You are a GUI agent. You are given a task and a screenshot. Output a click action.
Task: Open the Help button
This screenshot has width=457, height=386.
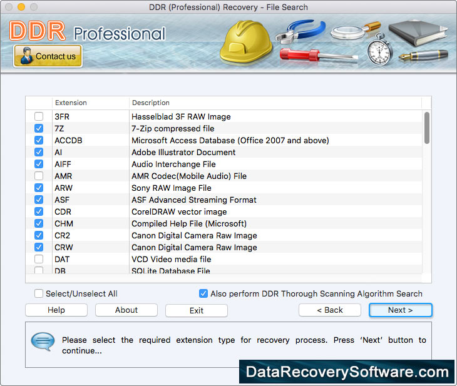coord(56,310)
